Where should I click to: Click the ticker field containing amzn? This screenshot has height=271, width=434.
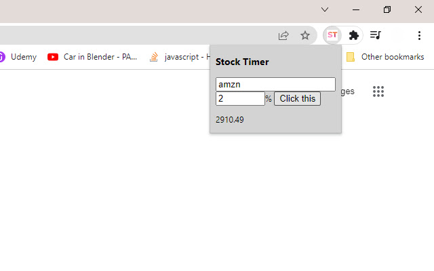[275, 85]
